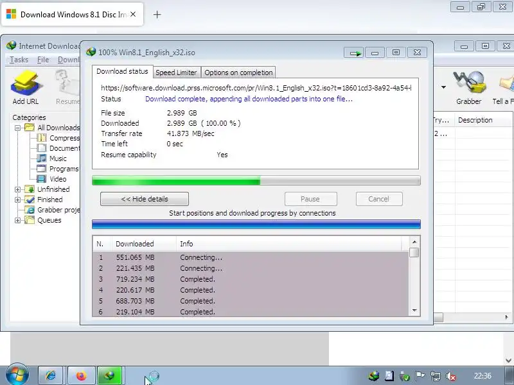Select the Queues folder icon
514x385 pixels.
30,220
